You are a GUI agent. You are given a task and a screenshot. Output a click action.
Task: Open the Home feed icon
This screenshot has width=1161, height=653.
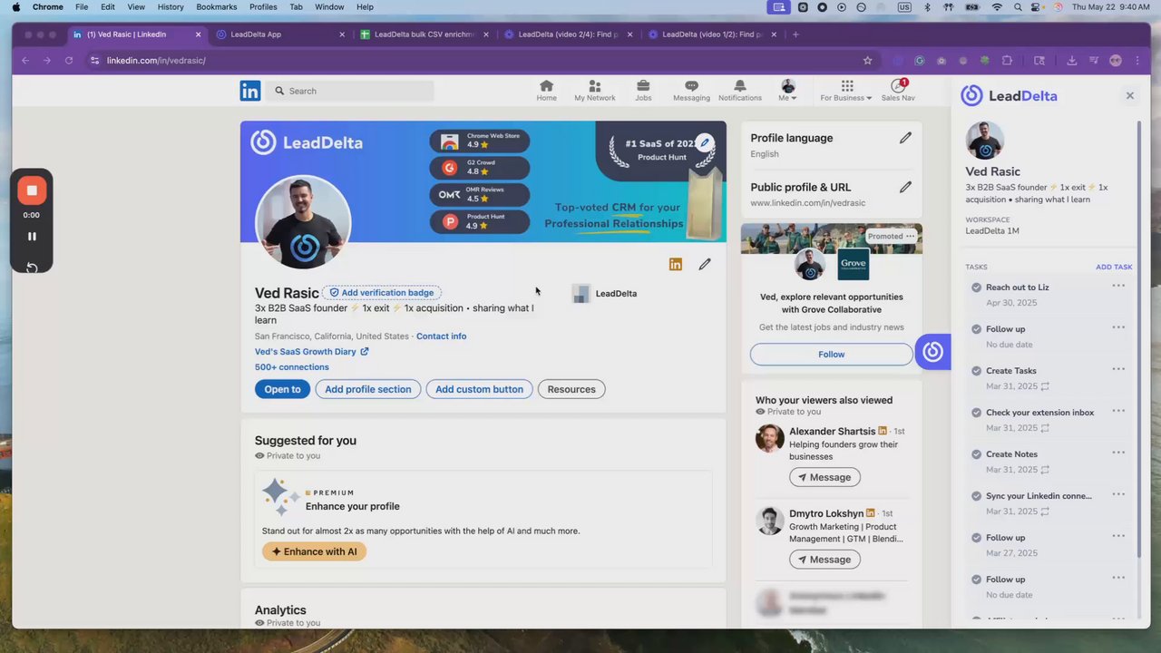[546, 91]
